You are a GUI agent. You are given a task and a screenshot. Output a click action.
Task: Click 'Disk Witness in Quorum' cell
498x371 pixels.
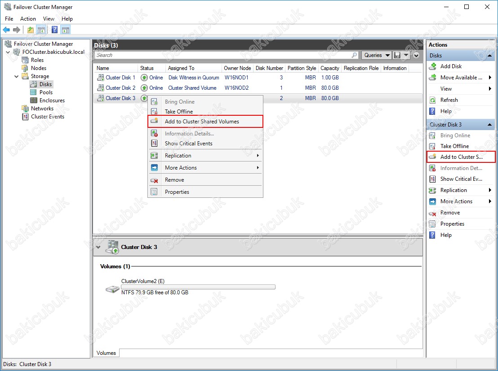[x=194, y=77]
